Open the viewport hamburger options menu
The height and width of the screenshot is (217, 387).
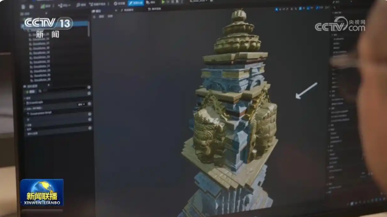pos(94,17)
